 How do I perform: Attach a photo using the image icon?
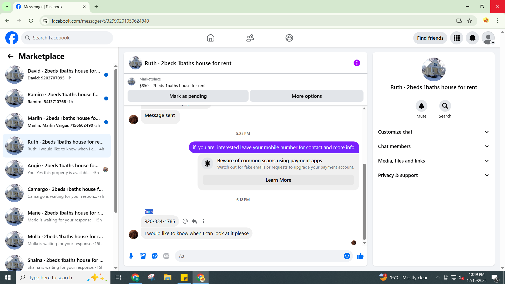143,256
